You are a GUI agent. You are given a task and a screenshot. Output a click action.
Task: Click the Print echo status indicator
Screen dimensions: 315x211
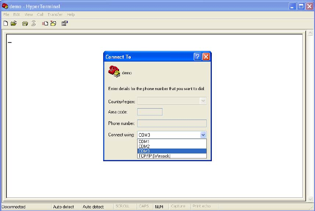pyautogui.click(x=201, y=206)
